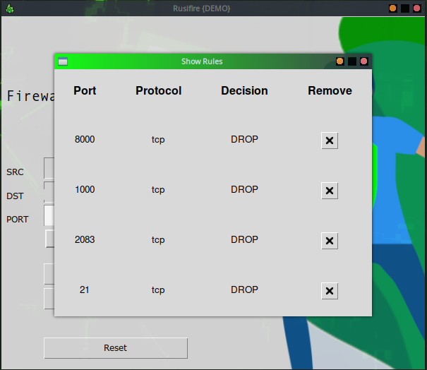The image size is (427, 370).
Task: Delete the port 21 rule
Action: pyautogui.click(x=330, y=291)
